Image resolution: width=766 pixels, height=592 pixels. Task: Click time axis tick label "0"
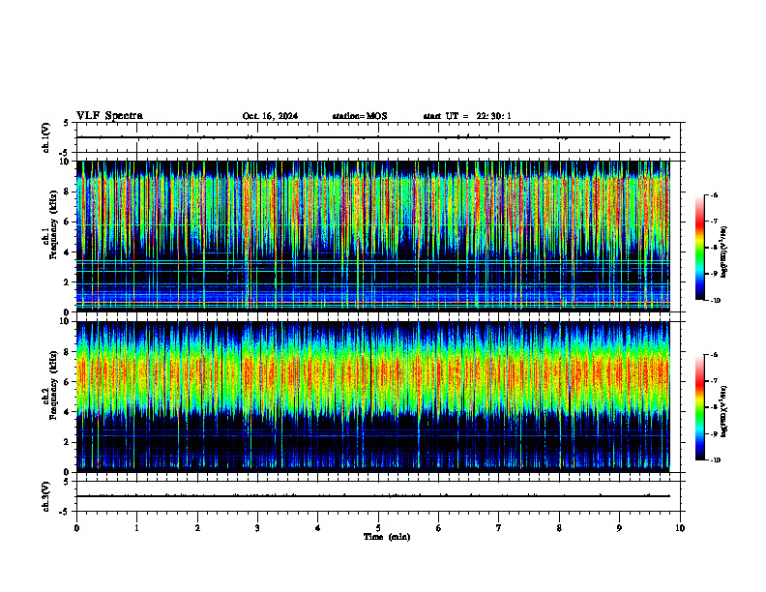tap(76, 528)
